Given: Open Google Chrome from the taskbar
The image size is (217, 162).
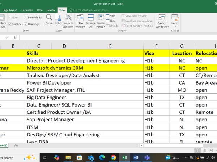Looking at the screenshot, I should pyautogui.click(x=113, y=158).
